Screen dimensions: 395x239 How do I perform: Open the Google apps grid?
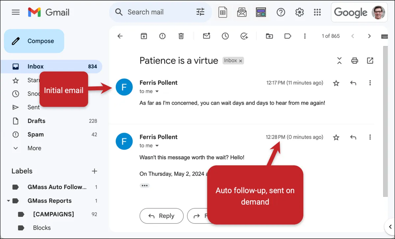click(x=317, y=13)
